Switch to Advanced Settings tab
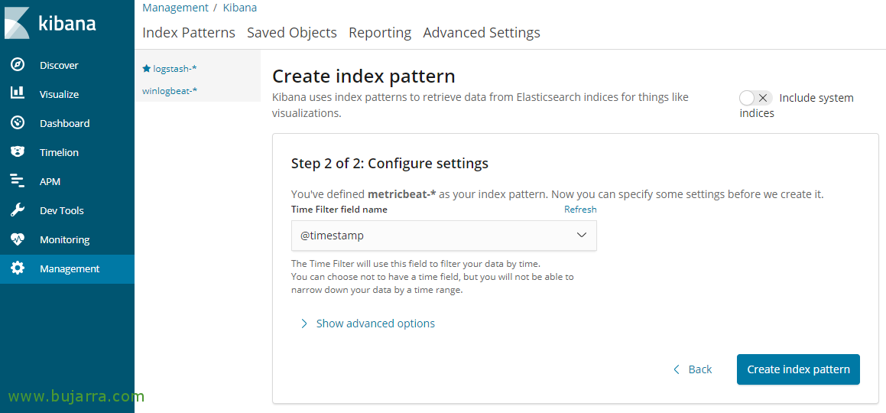The image size is (886, 413). tap(482, 33)
